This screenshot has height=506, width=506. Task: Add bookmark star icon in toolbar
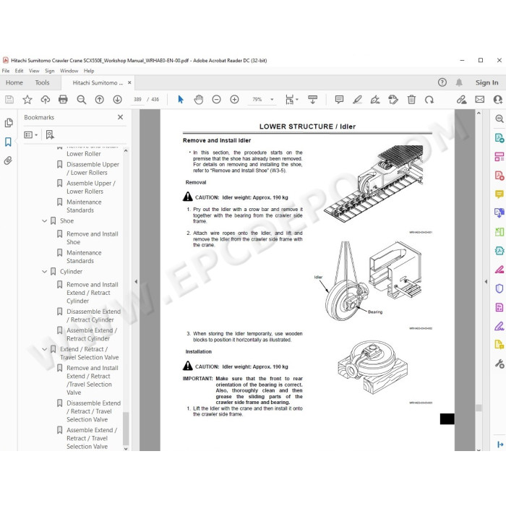(x=27, y=100)
